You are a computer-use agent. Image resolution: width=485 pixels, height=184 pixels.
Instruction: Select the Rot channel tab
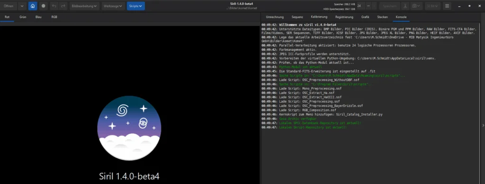click(7, 17)
